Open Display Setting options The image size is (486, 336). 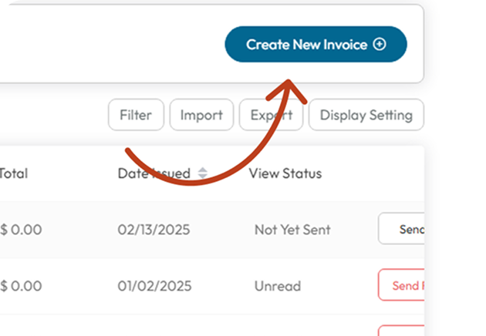(366, 116)
